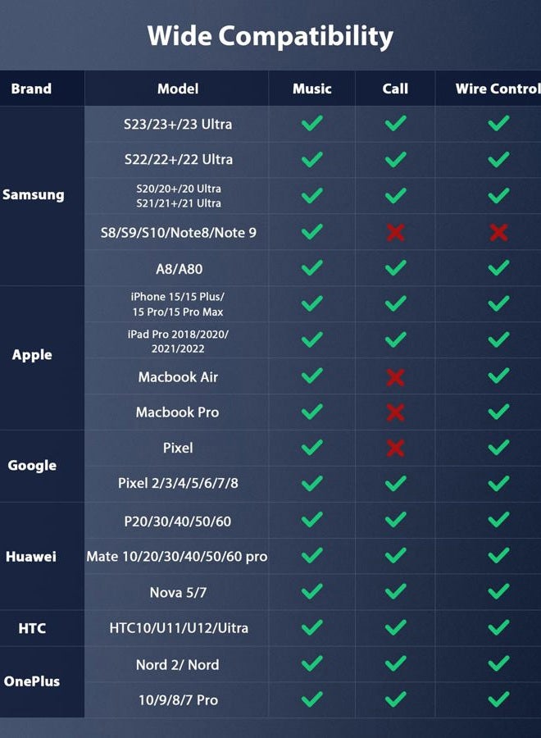Click the Mate 10/20/30/40/50/60 pro model
Viewport: 541px width, 738px height.
tap(177, 557)
